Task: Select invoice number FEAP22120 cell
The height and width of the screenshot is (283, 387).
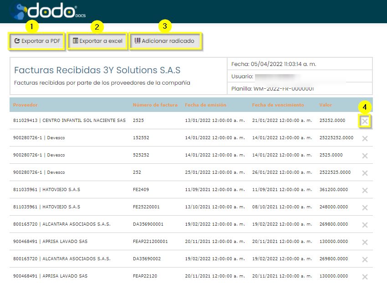Action: 145,276
